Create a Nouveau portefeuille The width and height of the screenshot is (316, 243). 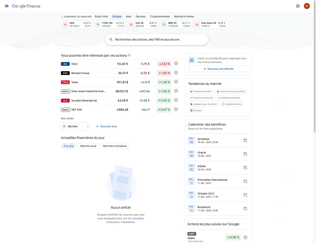219,69
